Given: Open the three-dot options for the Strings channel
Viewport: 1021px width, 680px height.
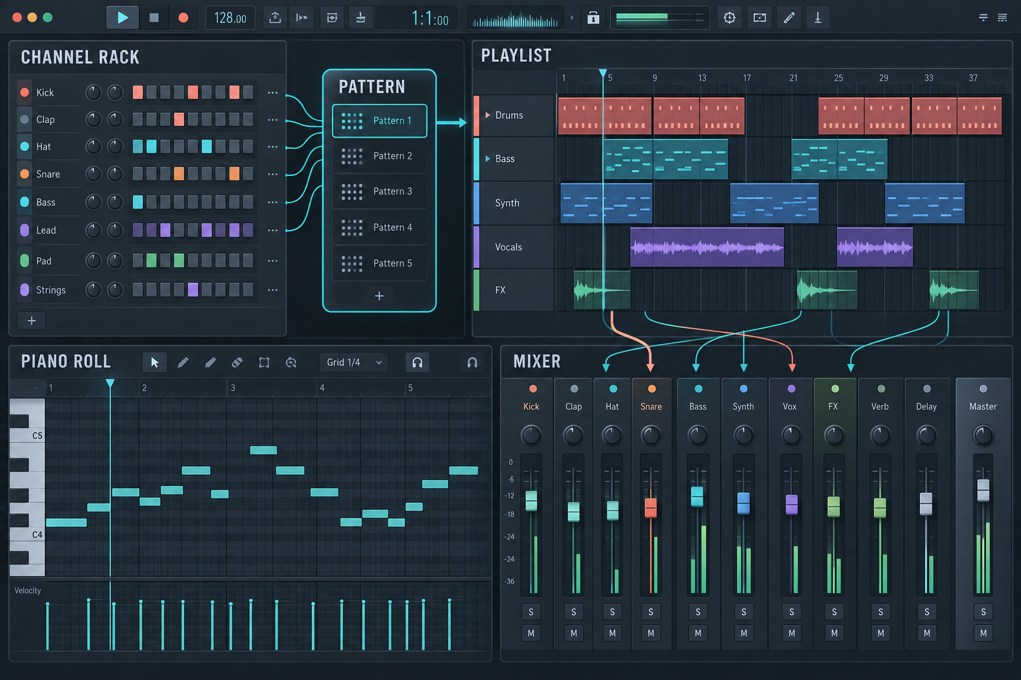Looking at the screenshot, I should pyautogui.click(x=273, y=290).
